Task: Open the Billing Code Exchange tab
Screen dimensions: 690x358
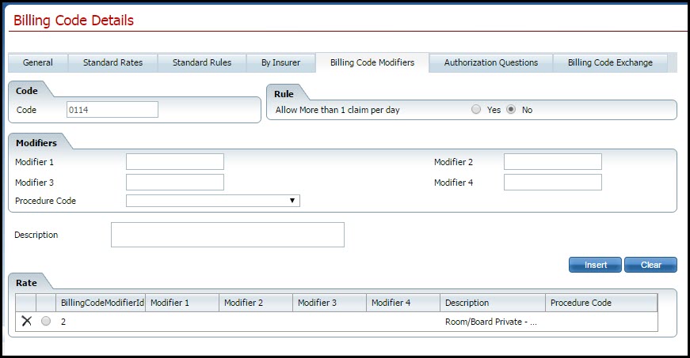Action: tap(610, 62)
